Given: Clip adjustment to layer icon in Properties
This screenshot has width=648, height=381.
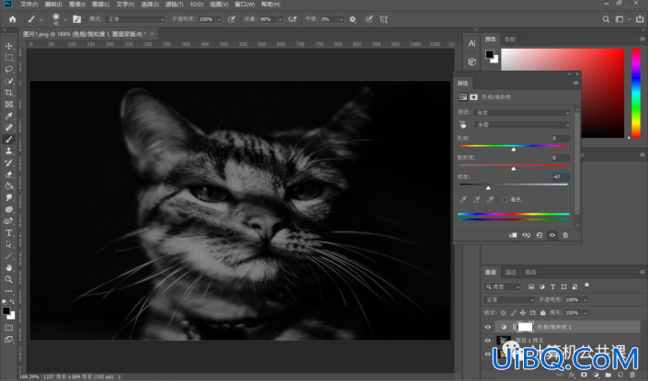Looking at the screenshot, I should tap(513, 235).
